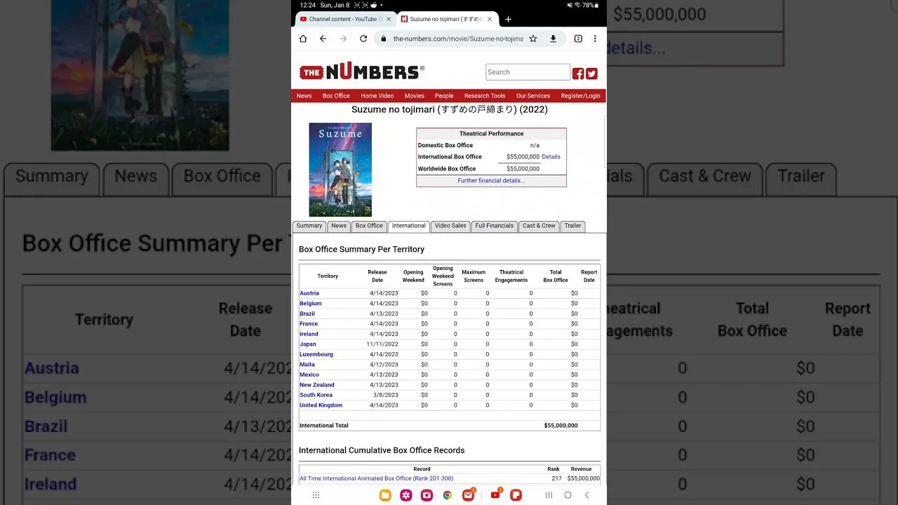This screenshot has width=898, height=505.
Task: Reload the page with the refresh icon
Action: point(363,39)
